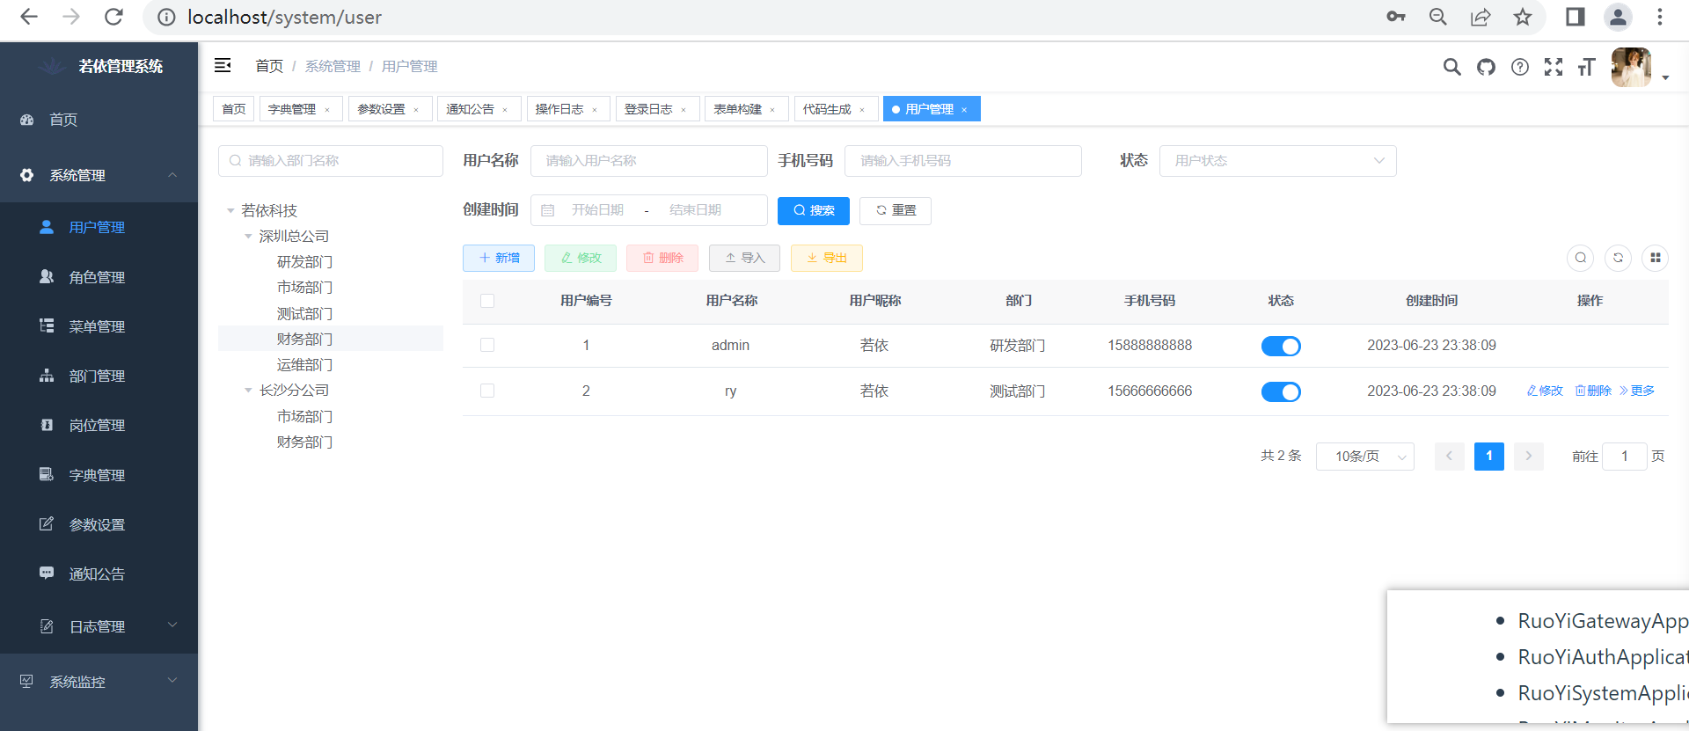Open 10条/页 page size dropdown
Viewport: 1689px width, 731px height.
(1364, 457)
